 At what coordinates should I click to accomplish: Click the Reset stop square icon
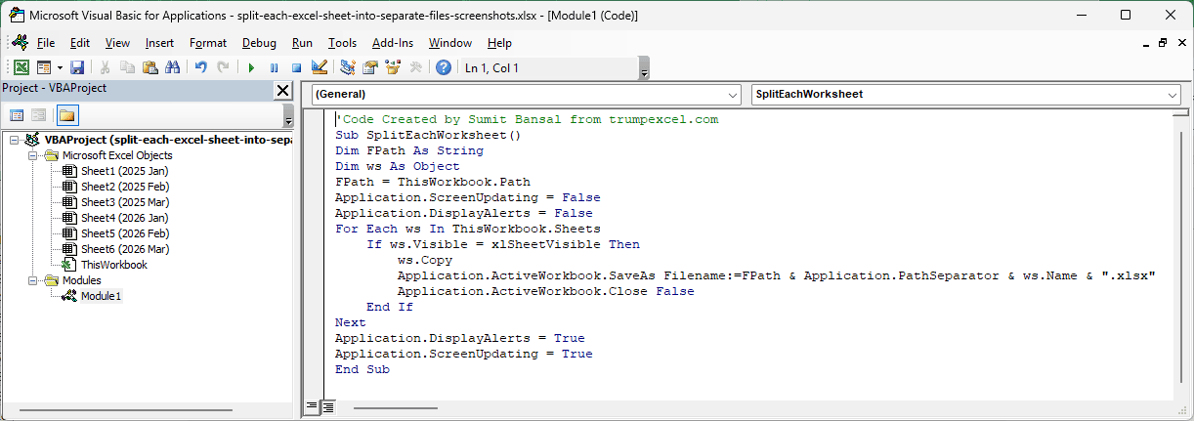296,67
